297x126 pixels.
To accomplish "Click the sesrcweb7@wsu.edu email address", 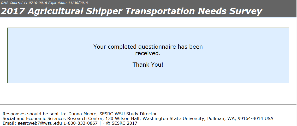I will click(x=39, y=123).
